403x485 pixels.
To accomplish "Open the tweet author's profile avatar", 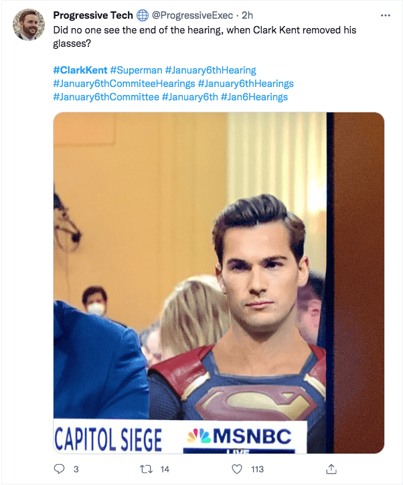I will tap(28, 25).
